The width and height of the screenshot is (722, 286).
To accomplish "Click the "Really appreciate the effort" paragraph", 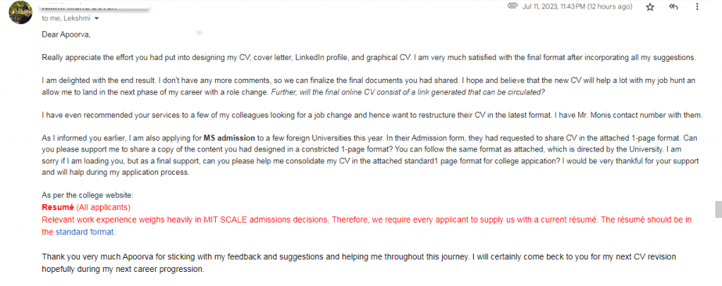I will coord(282,57).
